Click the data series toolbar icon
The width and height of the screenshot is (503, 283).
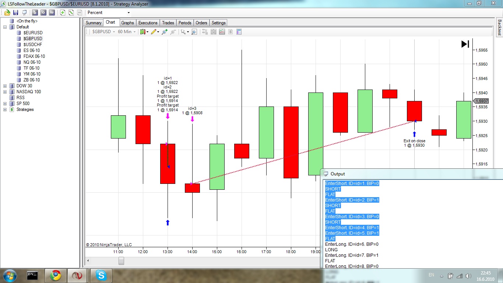pyautogui.click(x=205, y=32)
